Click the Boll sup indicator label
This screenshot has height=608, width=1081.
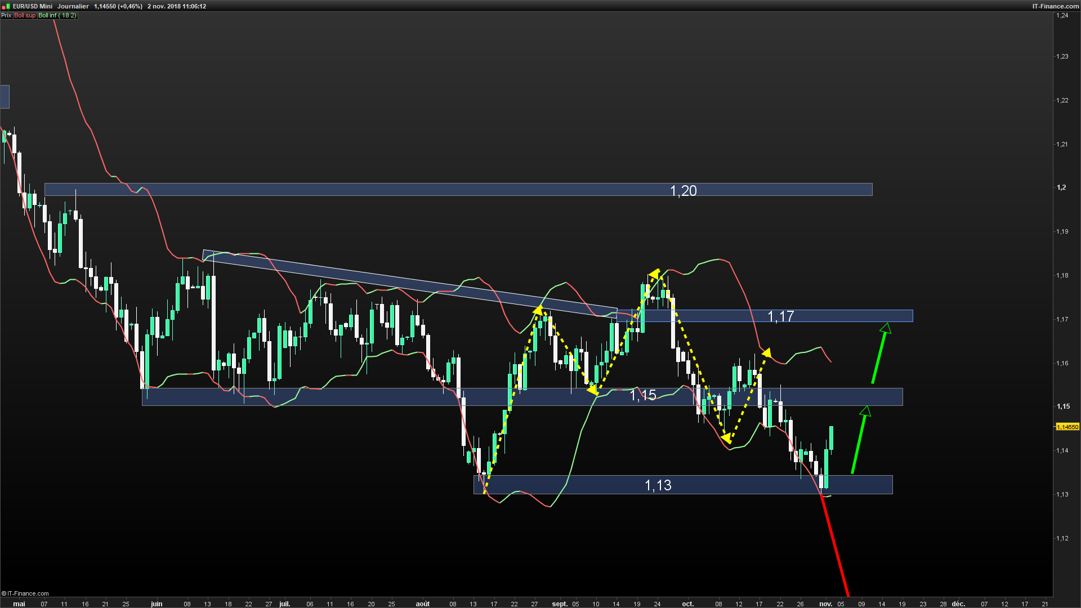[x=25, y=15]
